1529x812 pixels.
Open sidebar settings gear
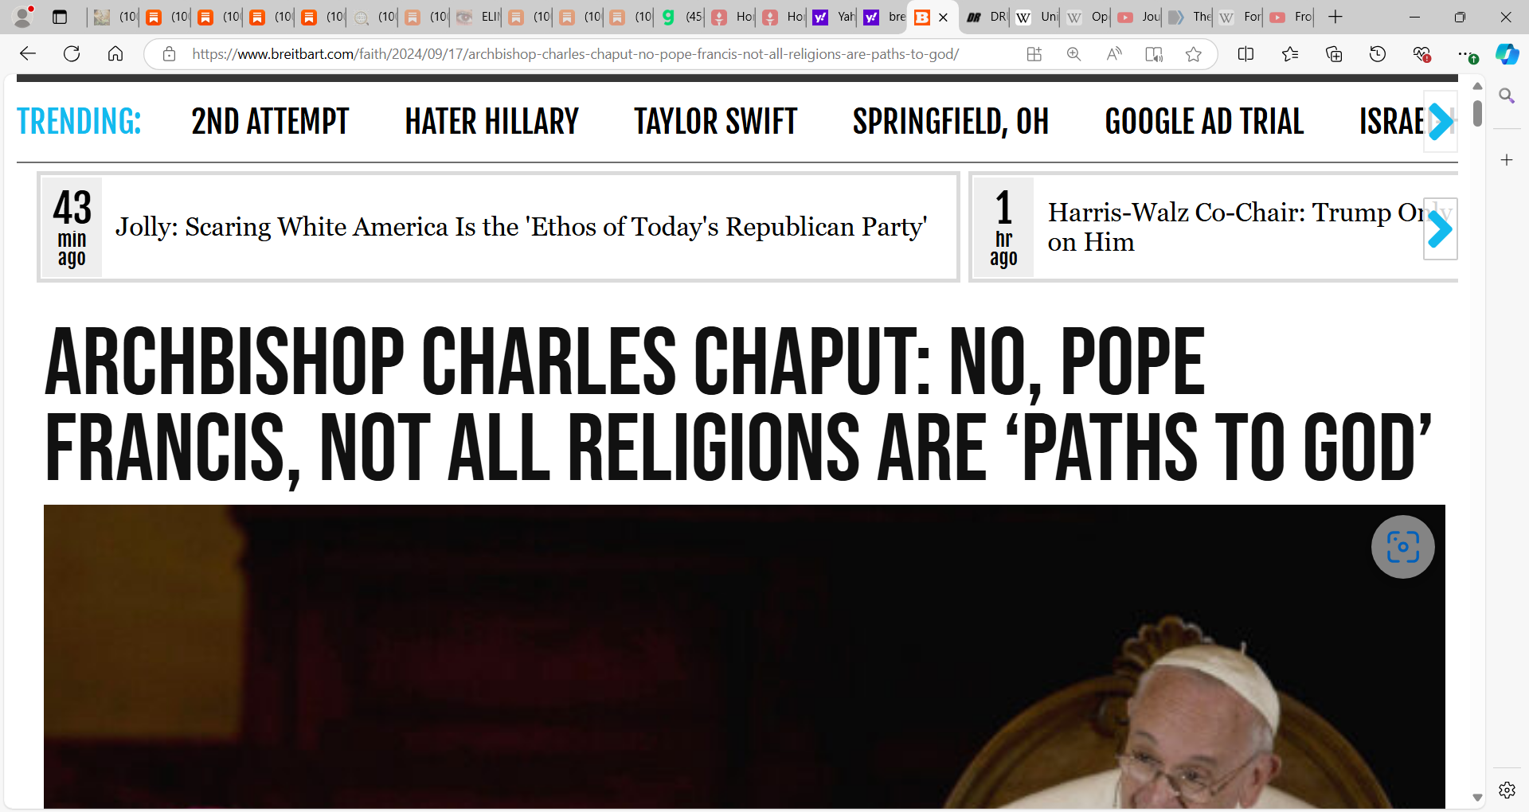[x=1507, y=790]
